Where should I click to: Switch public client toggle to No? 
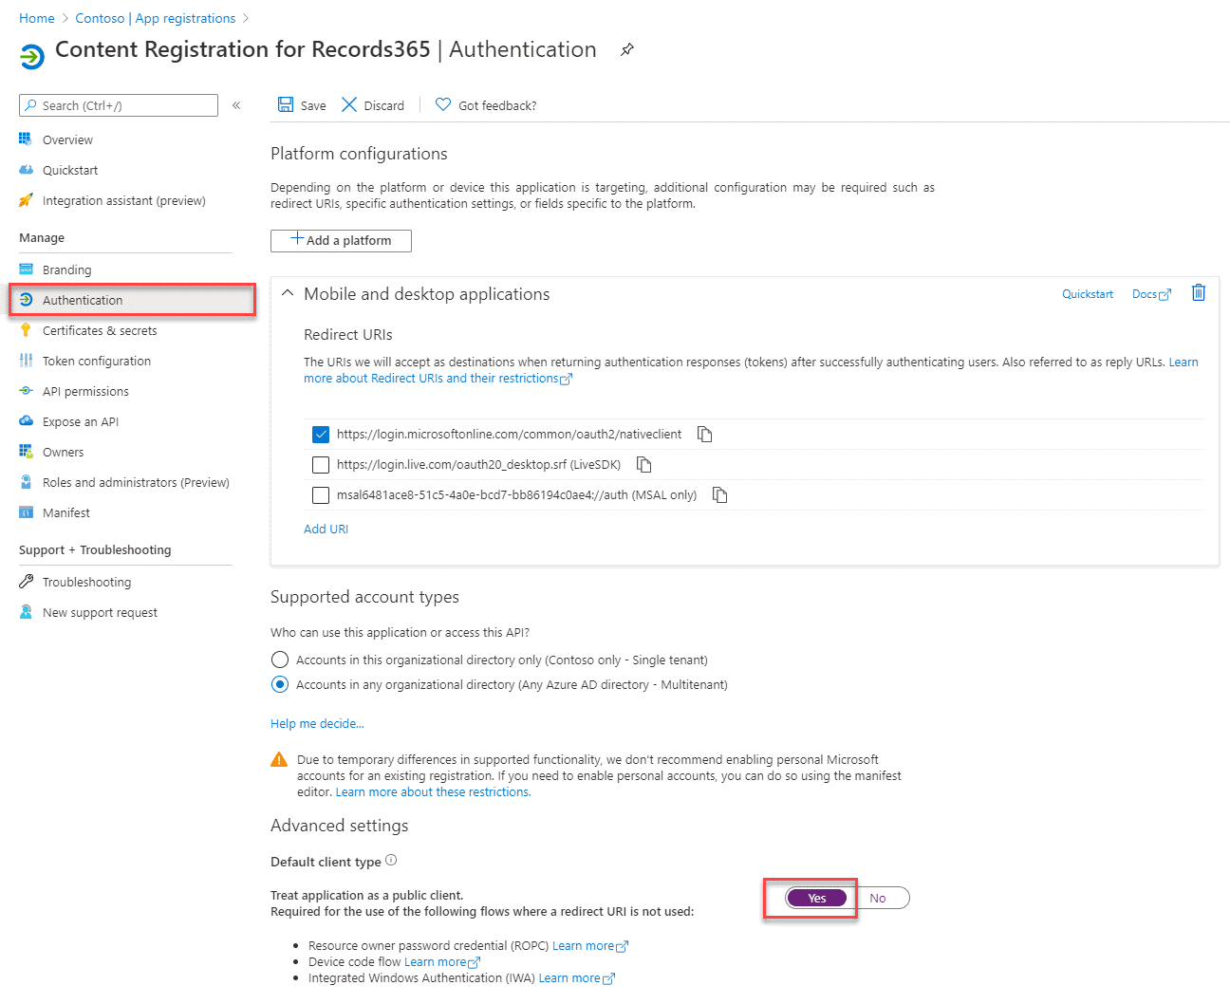coord(879,898)
